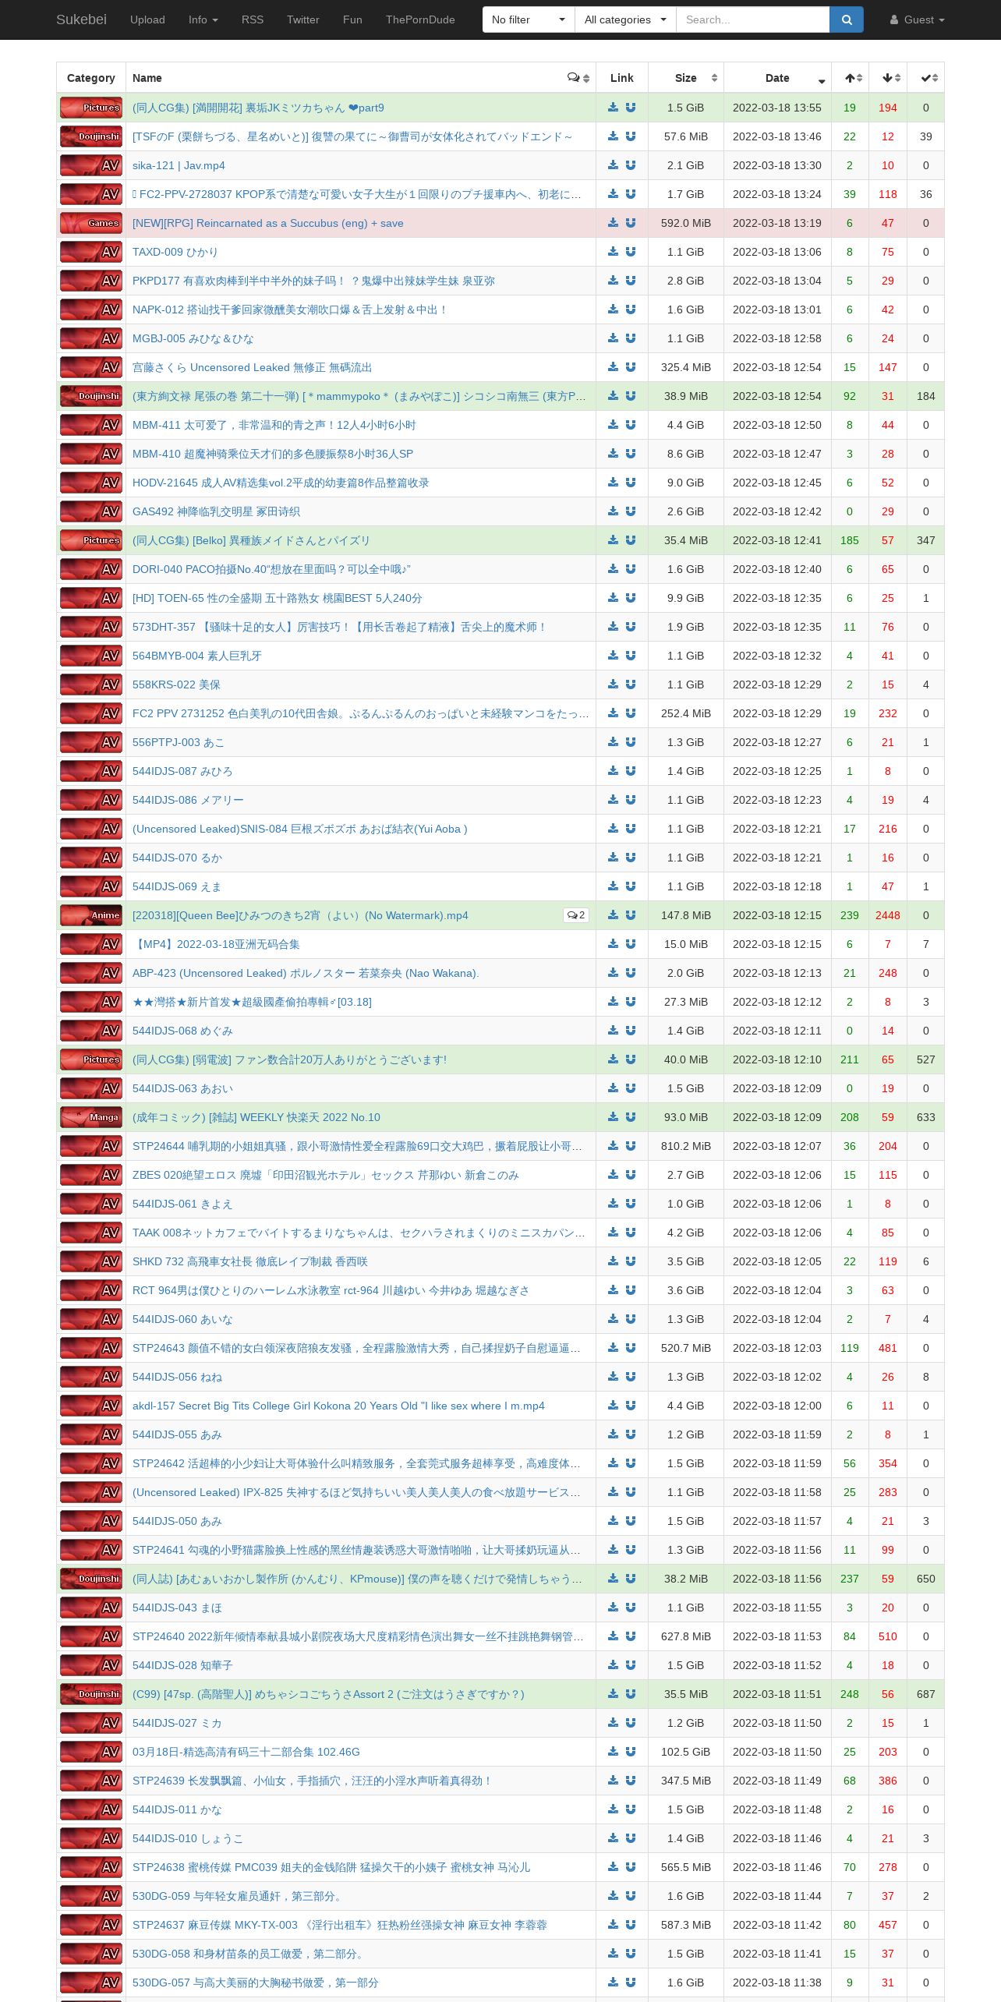Open Reincarnated as a Succubus torrent page
Screen dimensions: 1001x2002
(268, 223)
